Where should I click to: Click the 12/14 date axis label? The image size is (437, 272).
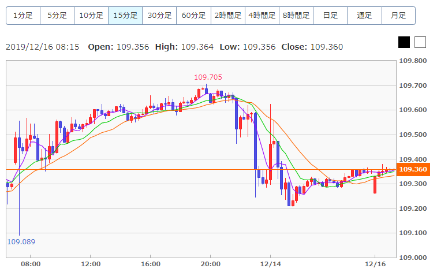[270, 264]
